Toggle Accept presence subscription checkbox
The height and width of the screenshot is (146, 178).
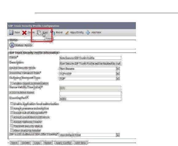[12, 108]
